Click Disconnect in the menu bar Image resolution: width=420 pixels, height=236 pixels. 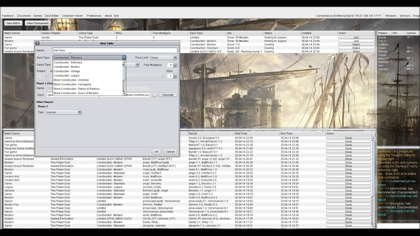coord(24,16)
